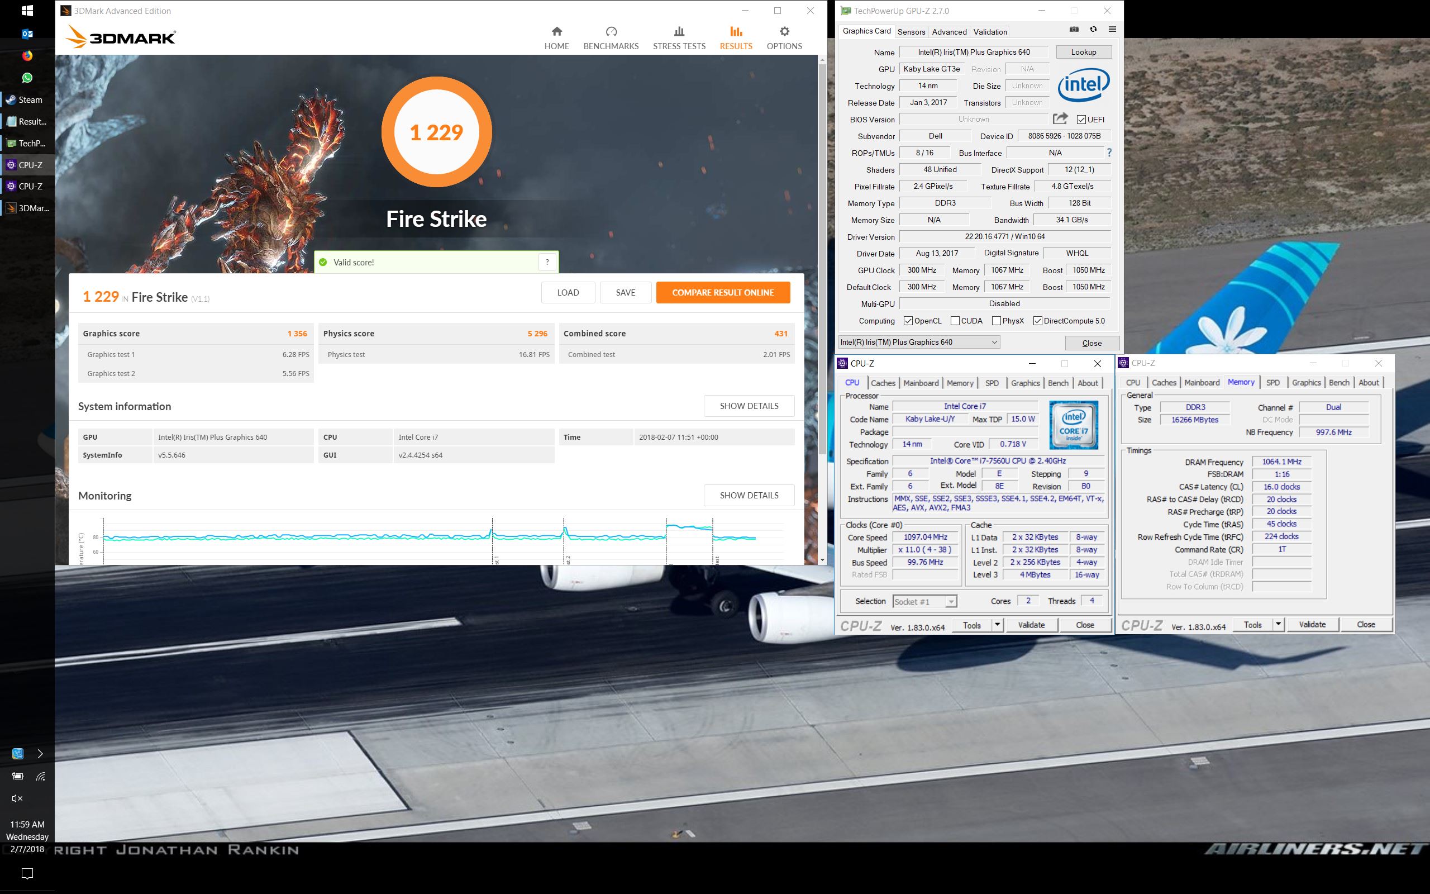
Task: Open the GPU selection dropdown in GPU-Z
Action: click(x=919, y=343)
